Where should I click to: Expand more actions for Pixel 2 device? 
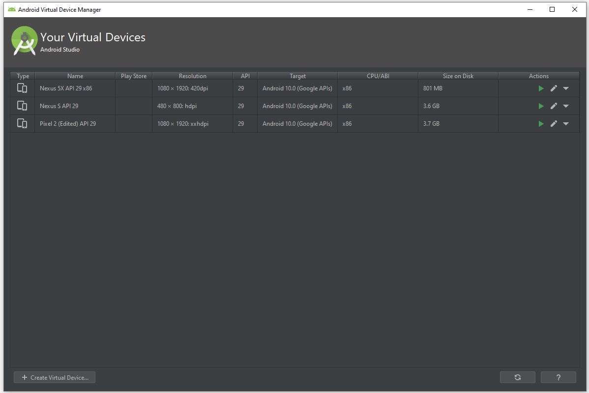566,124
